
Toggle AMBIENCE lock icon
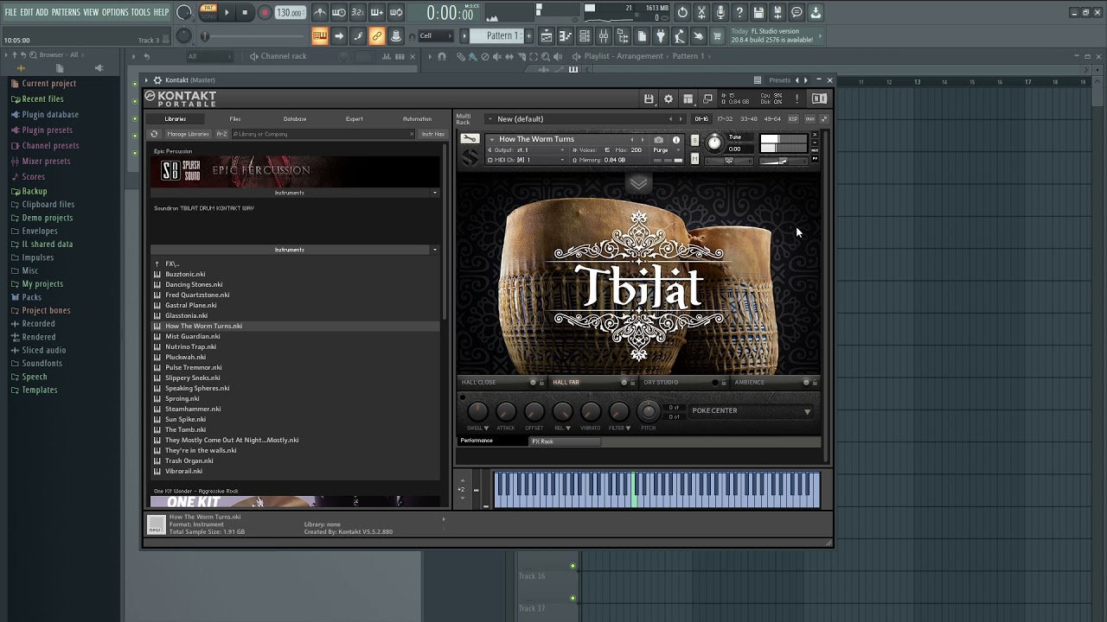pos(815,382)
